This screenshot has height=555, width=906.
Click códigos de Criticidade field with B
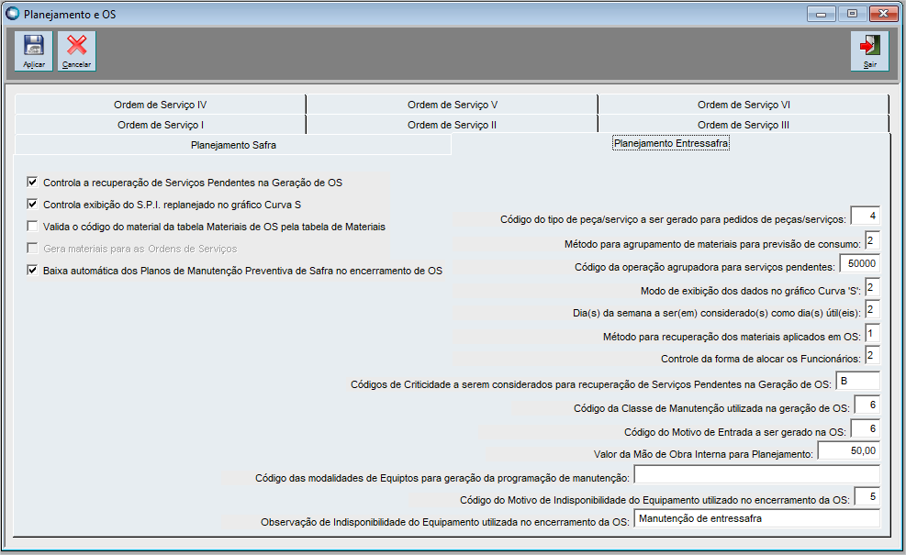[x=858, y=382]
